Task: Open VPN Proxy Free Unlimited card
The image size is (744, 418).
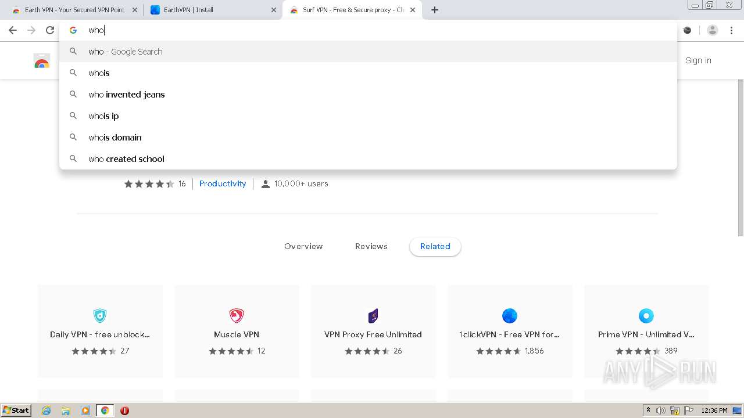Action: pyautogui.click(x=373, y=331)
